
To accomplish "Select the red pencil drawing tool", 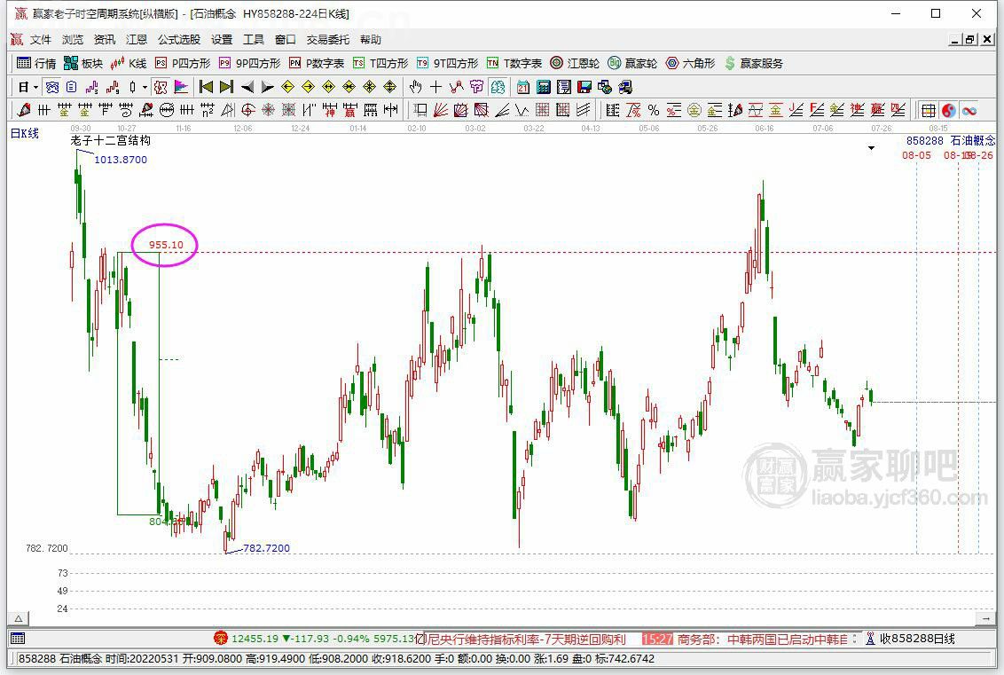I will point(24,110).
